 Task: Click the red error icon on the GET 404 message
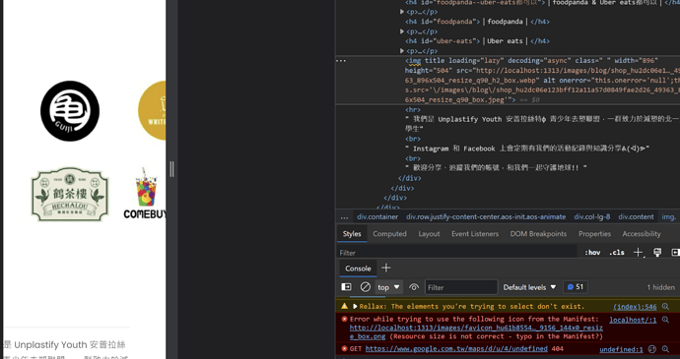tap(344, 348)
